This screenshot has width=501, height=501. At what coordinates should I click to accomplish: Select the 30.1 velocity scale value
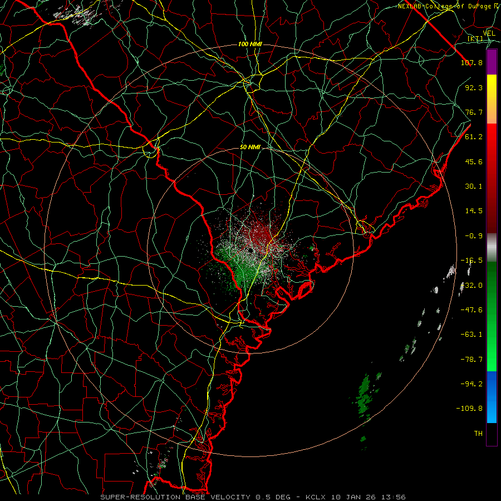click(x=474, y=186)
